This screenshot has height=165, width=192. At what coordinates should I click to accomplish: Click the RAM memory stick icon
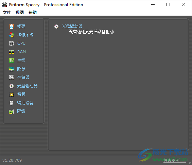point(12,52)
